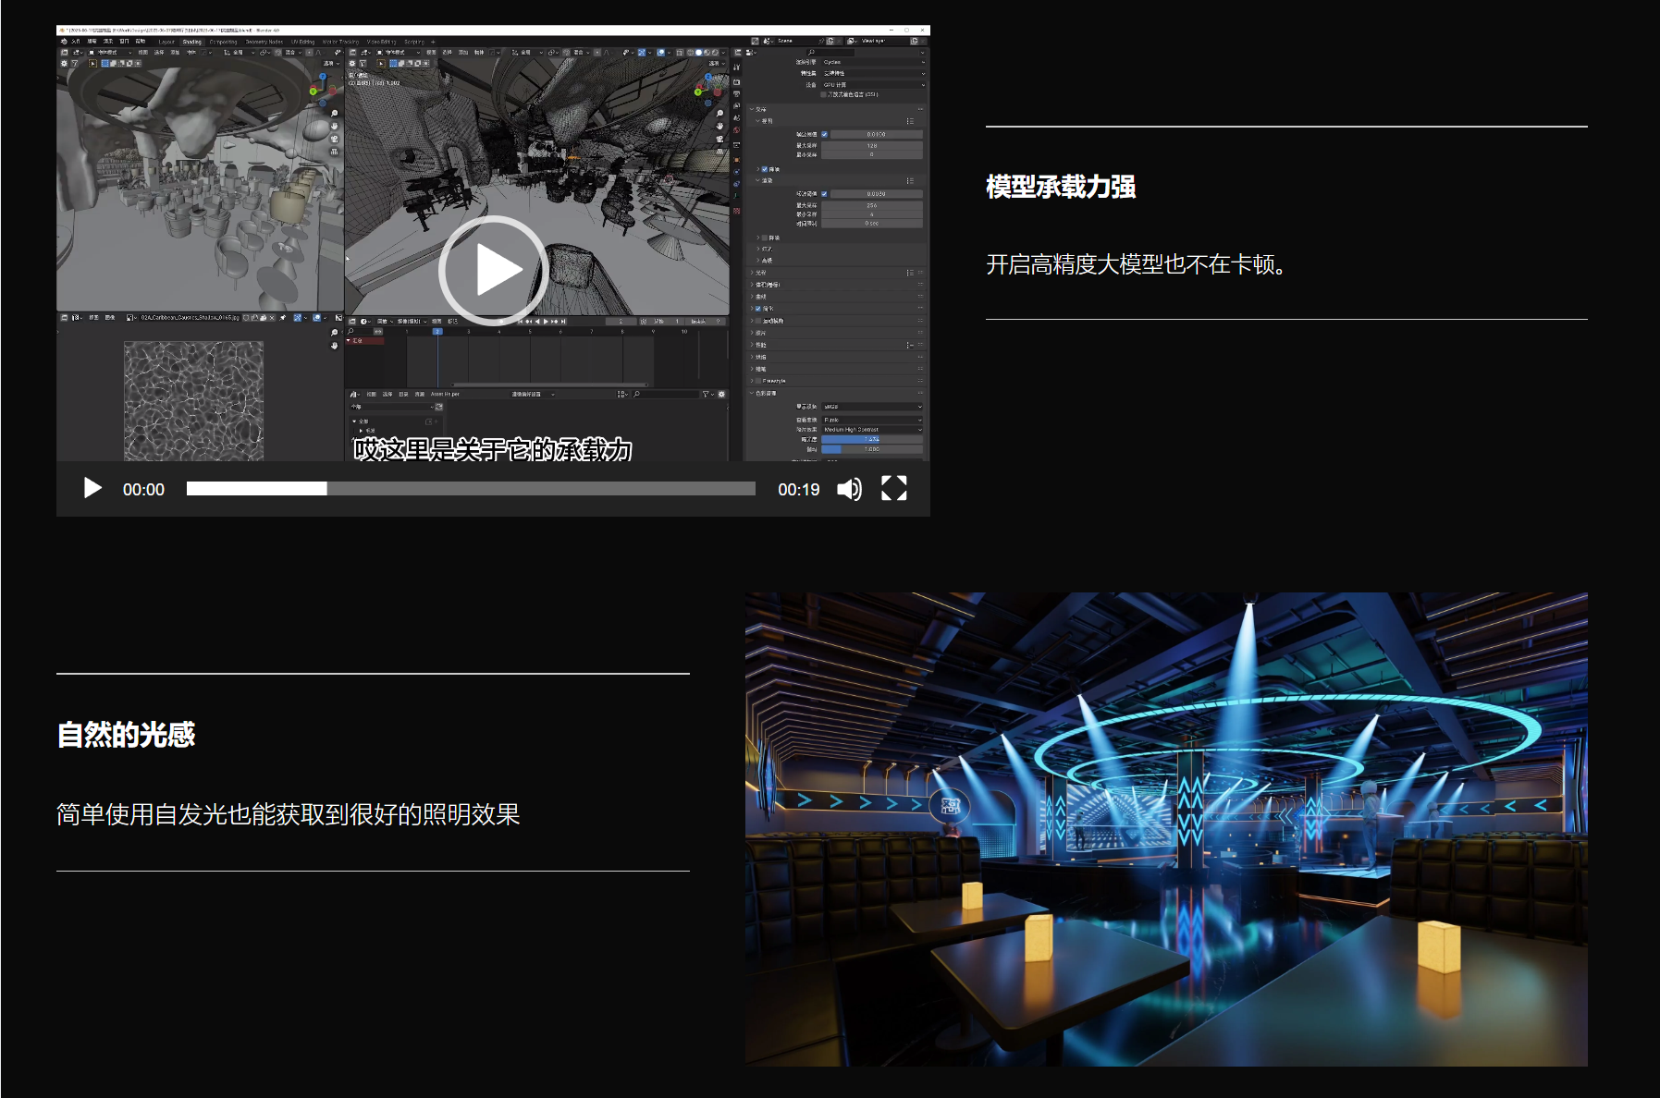The height and width of the screenshot is (1098, 1660).
Task: Open the Layout workspace tab
Action: (166, 42)
